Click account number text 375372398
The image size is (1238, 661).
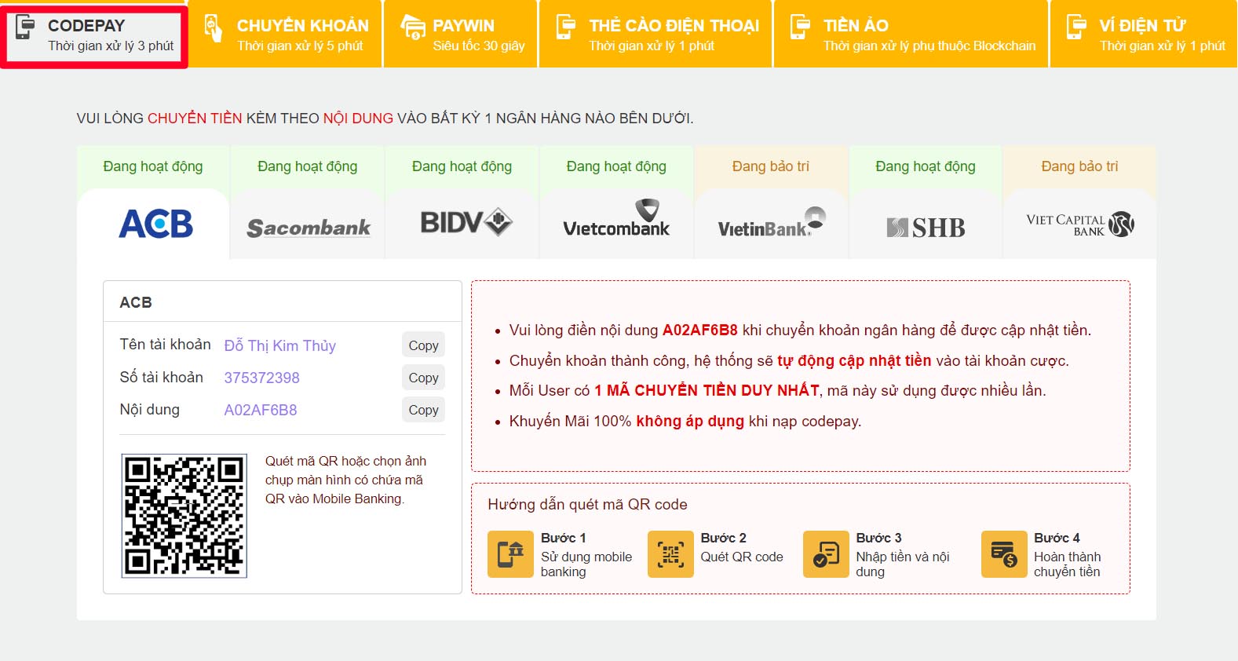[262, 378]
